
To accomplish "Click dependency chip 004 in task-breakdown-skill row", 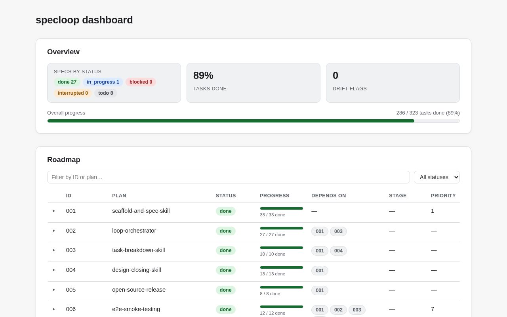I will pyautogui.click(x=338, y=251).
